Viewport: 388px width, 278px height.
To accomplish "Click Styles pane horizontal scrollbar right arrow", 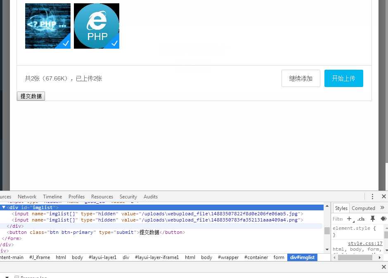I will click(x=380, y=257).
